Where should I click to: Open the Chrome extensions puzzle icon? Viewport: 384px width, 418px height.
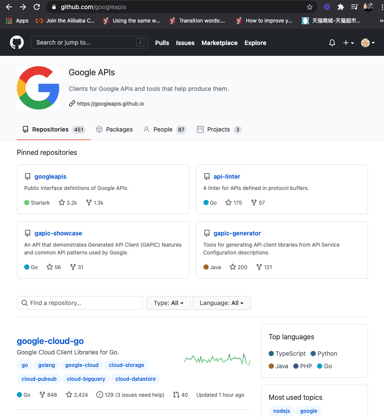(341, 7)
